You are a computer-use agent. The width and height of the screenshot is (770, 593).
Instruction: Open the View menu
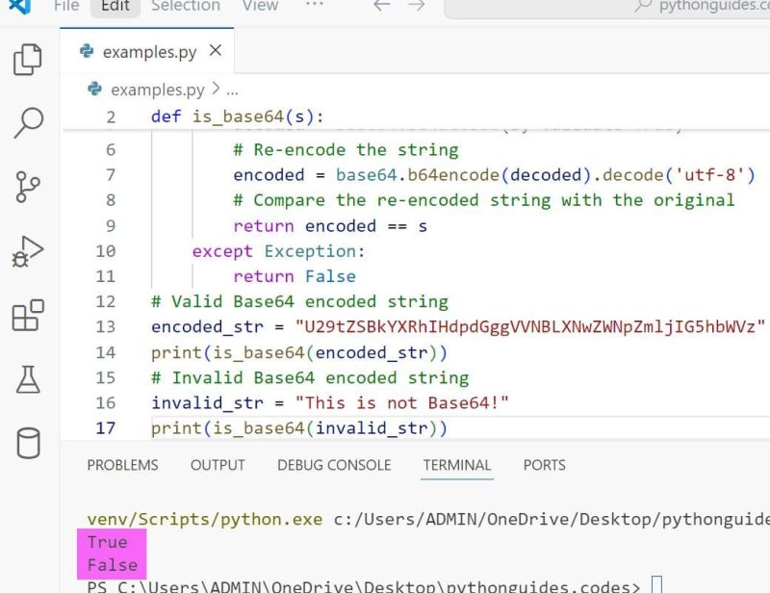(x=259, y=6)
